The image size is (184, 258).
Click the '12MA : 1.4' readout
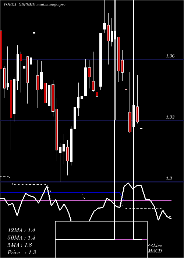pyautogui.click(x=21, y=230)
